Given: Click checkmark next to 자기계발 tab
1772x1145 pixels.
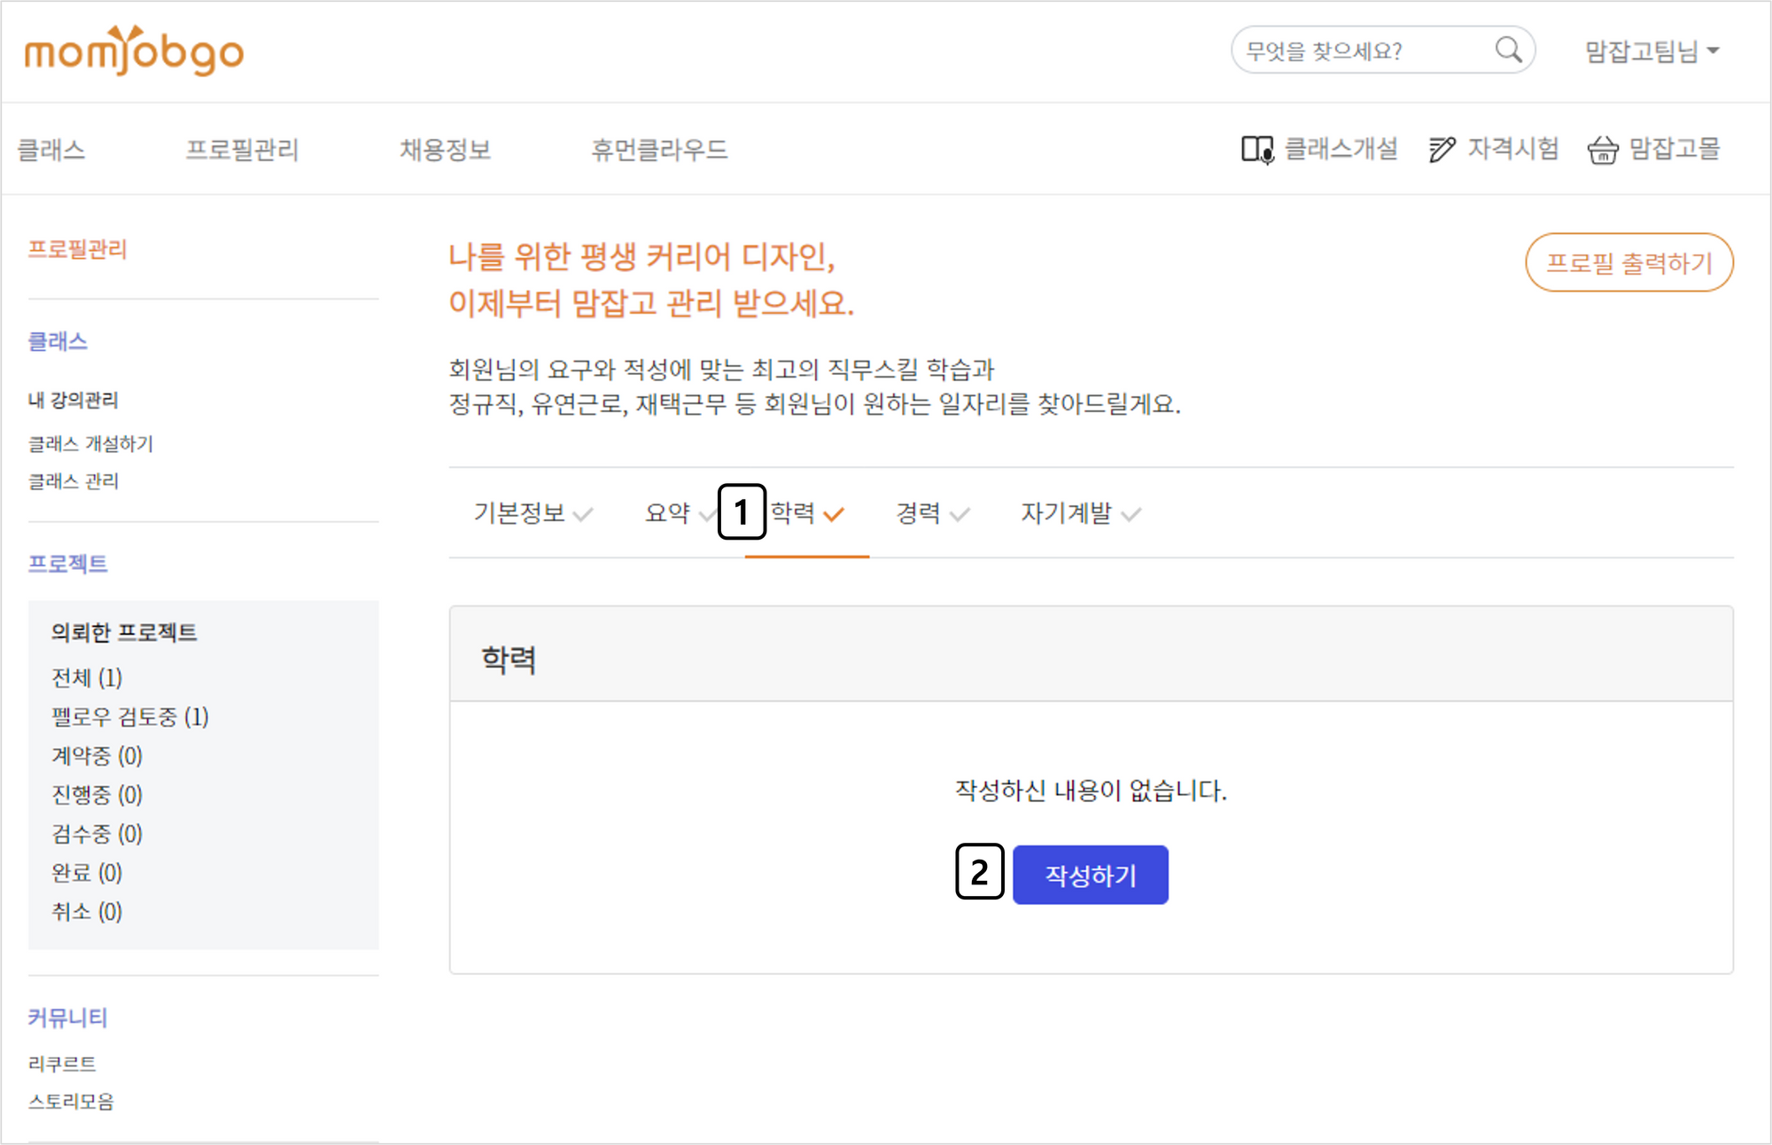Looking at the screenshot, I should tap(1131, 514).
